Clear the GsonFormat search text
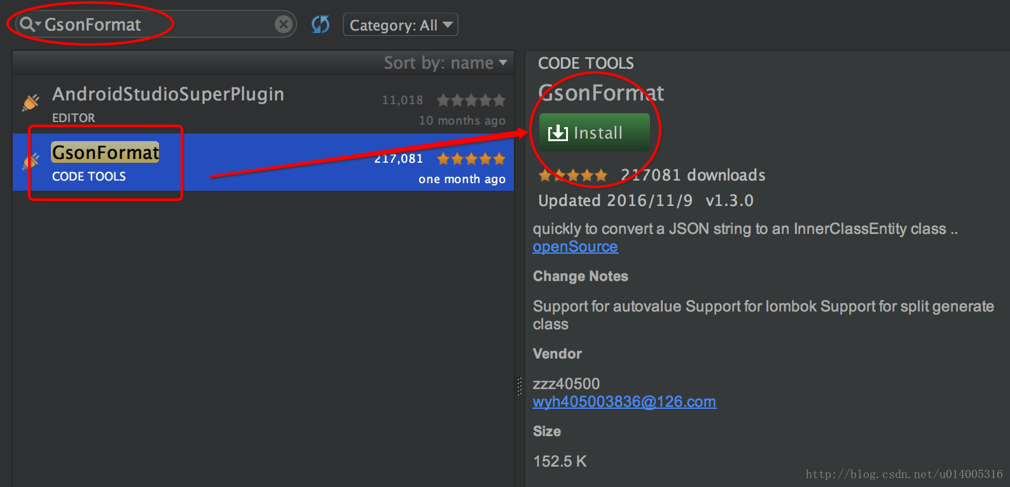 point(284,25)
